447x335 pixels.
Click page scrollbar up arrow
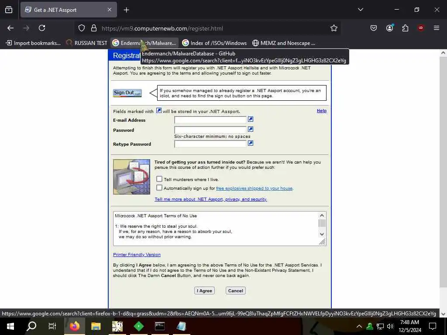pos(443,53)
